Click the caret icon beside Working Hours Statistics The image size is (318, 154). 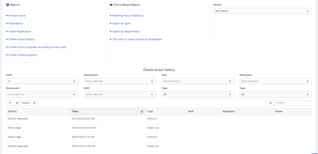[111, 16]
